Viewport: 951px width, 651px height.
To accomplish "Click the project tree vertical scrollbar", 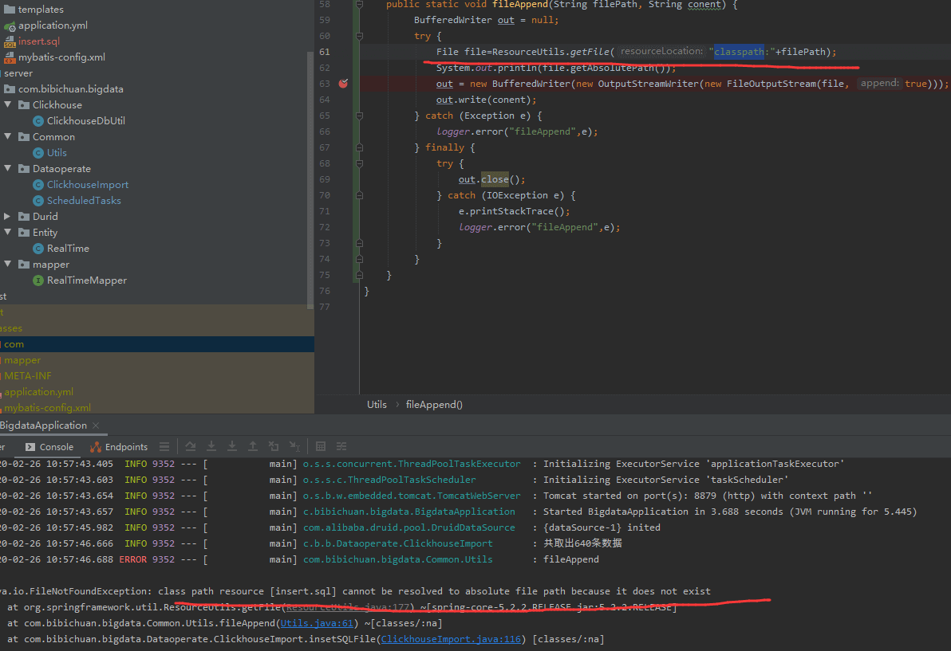I will [x=310, y=175].
